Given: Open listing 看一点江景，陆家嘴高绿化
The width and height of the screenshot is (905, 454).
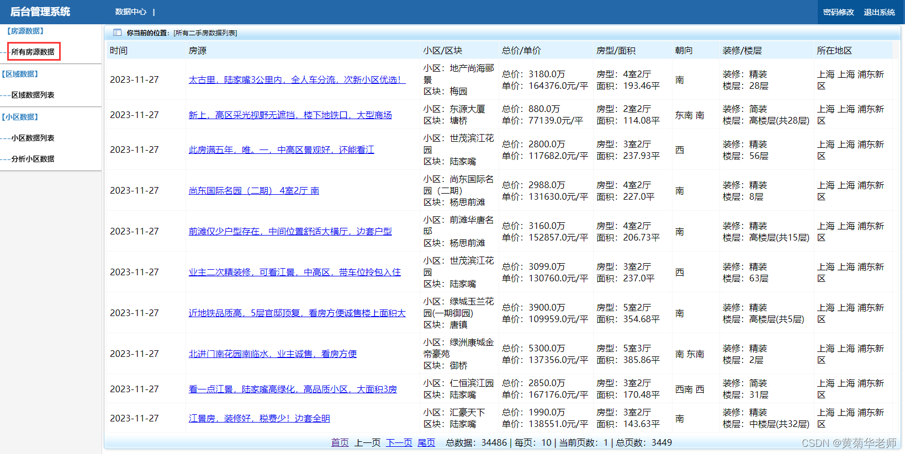Looking at the screenshot, I should coord(293,389).
